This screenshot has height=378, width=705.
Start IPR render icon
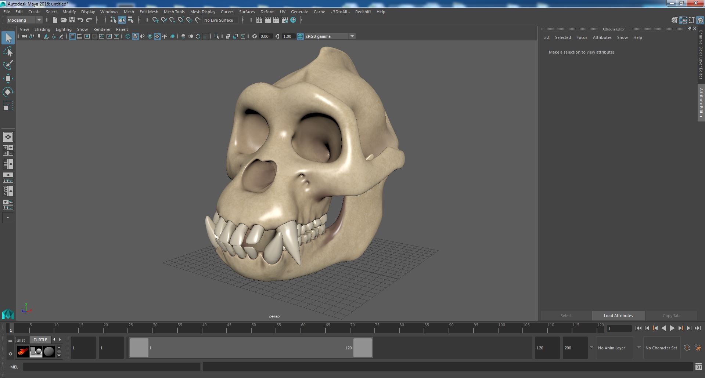click(x=276, y=20)
